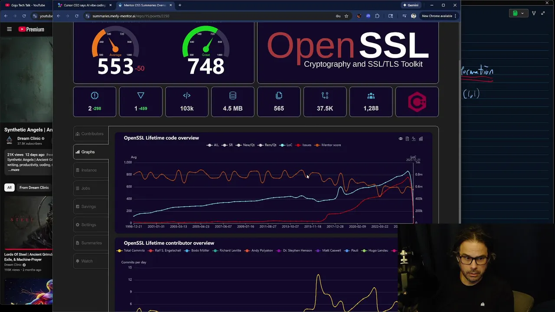
Task: Select From Dream Clinic filter chip
Action: click(34, 188)
